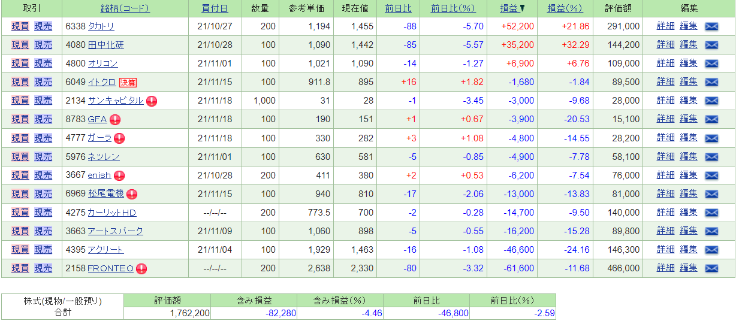Open the オリコン stock link
Screen dimensions: 736x324
[x=102, y=63]
